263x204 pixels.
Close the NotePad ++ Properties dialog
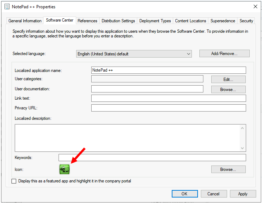[255, 6]
